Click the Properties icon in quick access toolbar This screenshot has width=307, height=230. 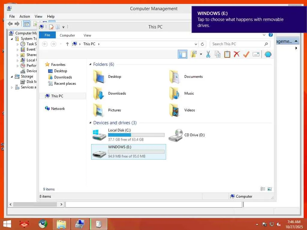[x=51, y=27]
